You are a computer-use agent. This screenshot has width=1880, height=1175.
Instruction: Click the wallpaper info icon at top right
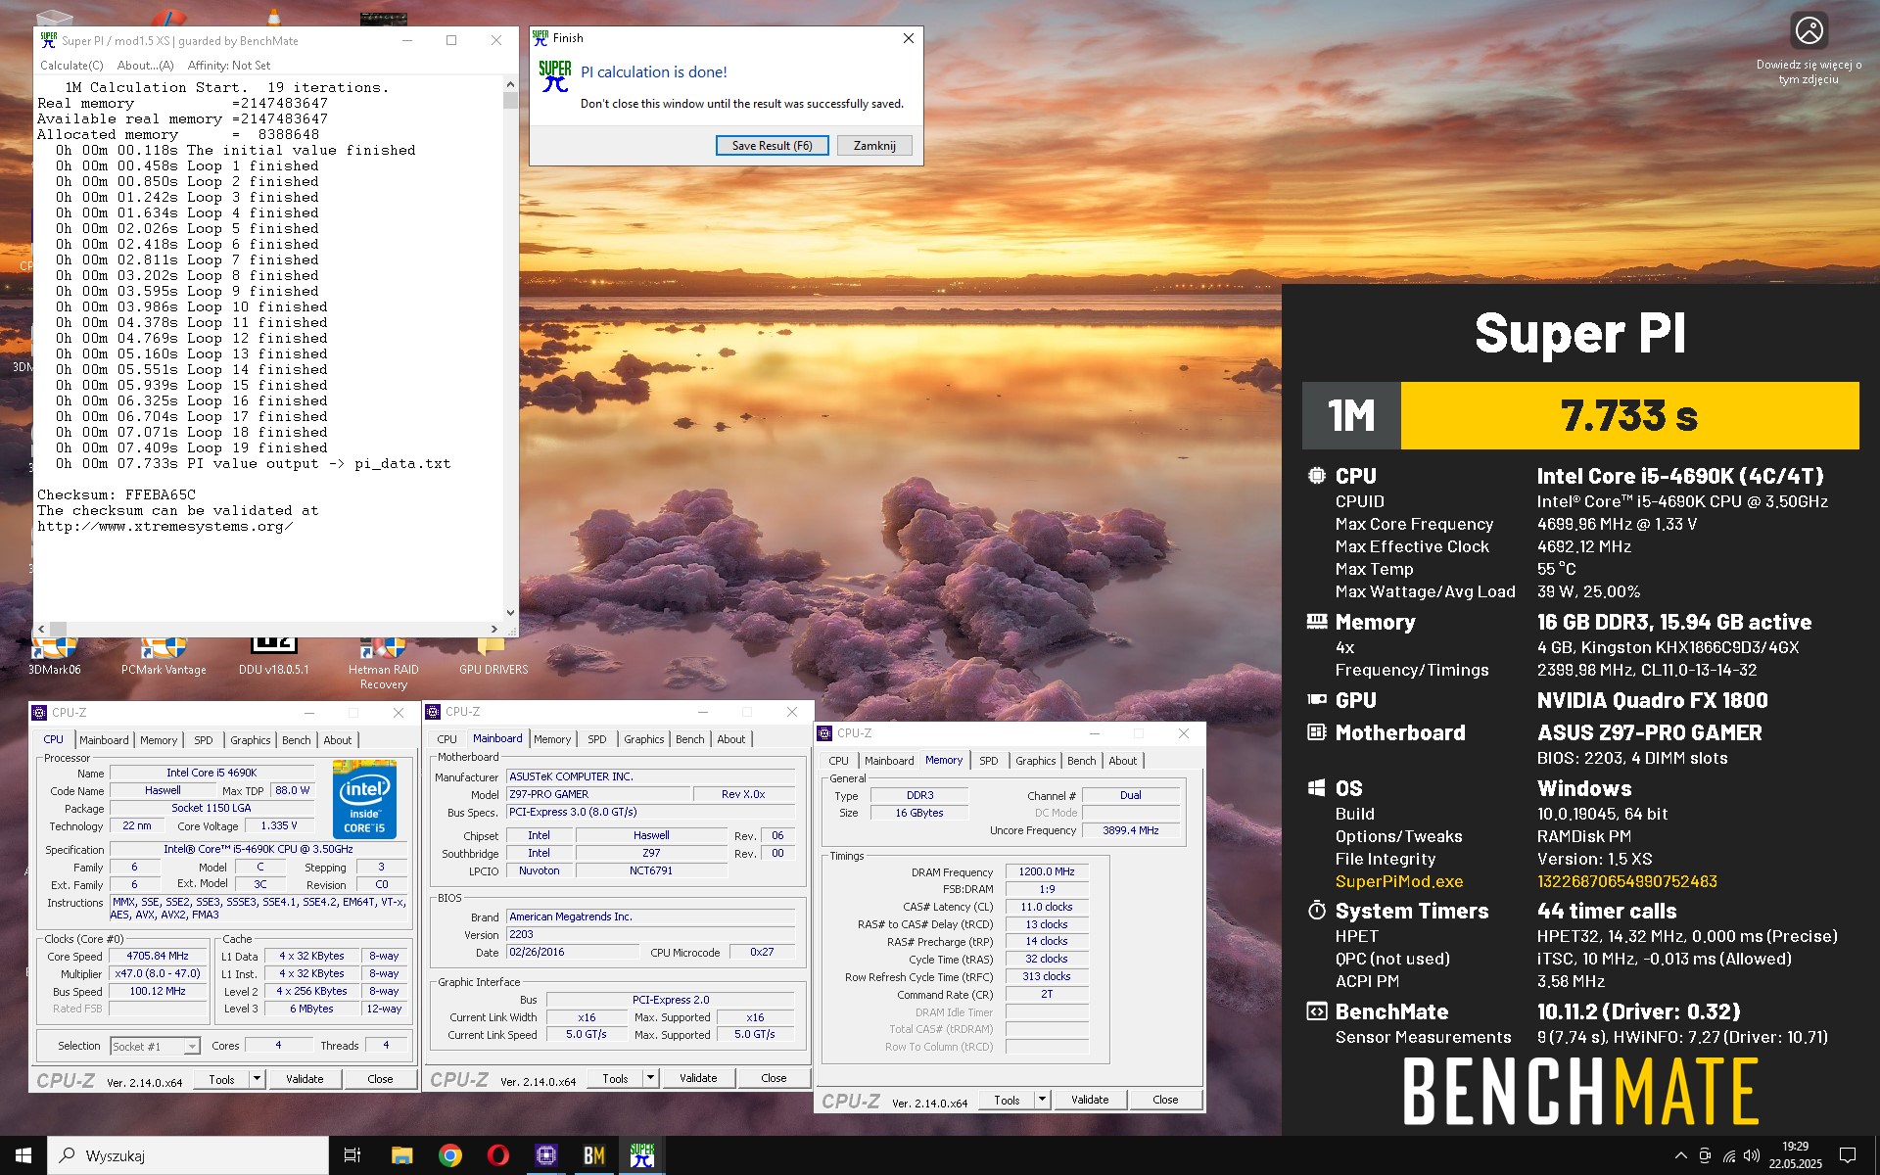1809,30
